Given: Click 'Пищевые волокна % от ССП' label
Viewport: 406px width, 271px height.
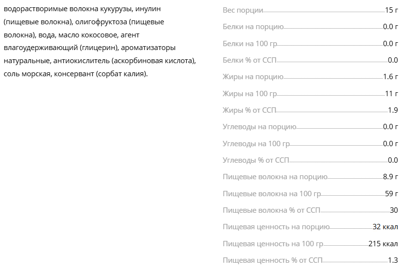Looking at the screenshot, I should (x=271, y=210).
